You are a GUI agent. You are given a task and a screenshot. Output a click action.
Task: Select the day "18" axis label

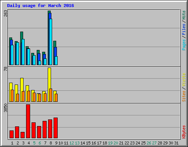pyautogui.click(x=105, y=143)
